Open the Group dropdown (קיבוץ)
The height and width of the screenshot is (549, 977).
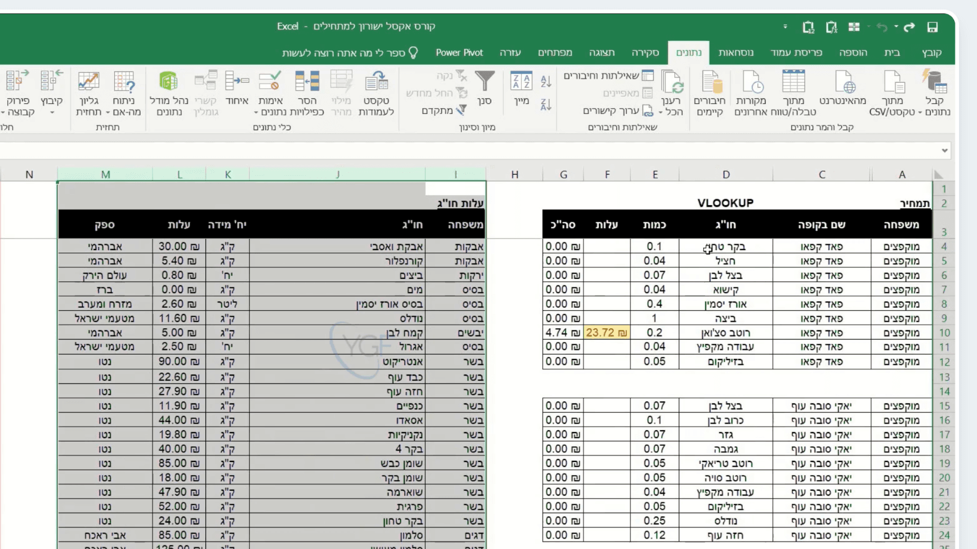[52, 93]
